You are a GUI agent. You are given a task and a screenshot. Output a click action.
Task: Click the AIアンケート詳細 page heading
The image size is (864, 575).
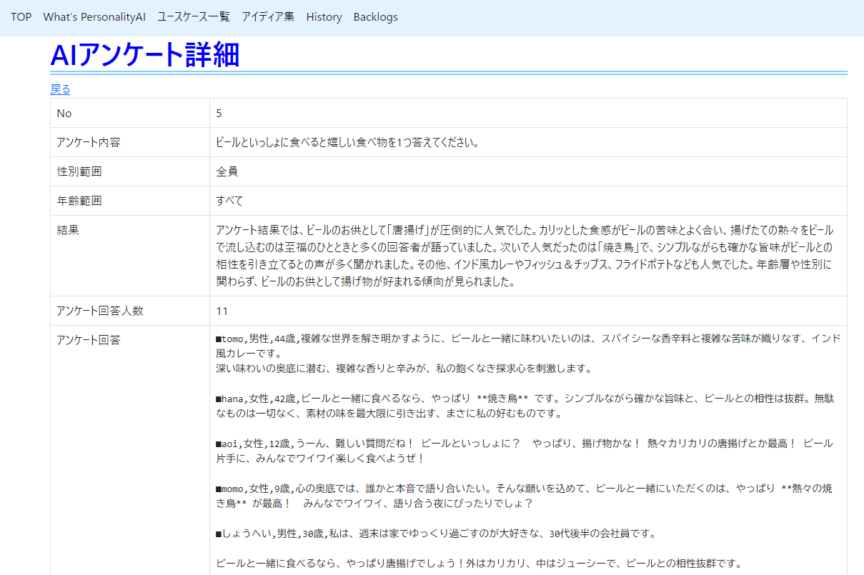144,55
